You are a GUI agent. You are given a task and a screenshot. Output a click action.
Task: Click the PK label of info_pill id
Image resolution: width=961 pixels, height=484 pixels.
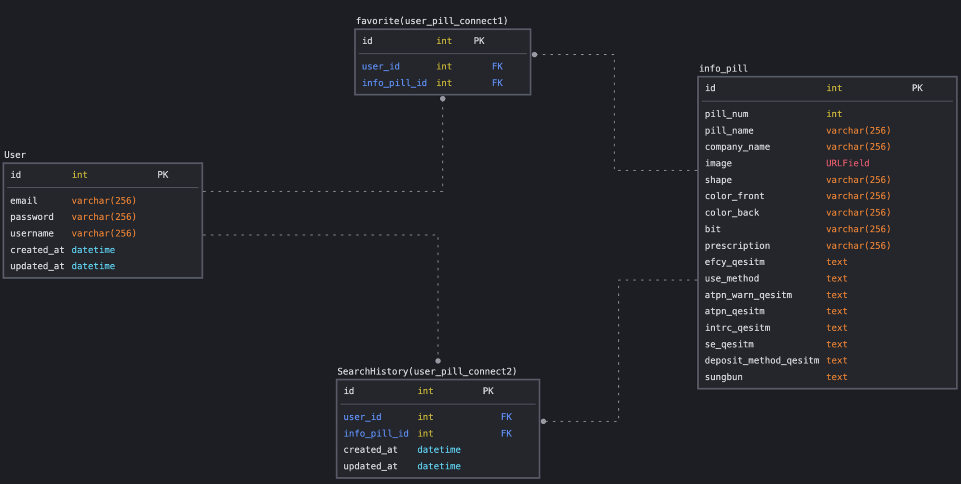pos(917,88)
